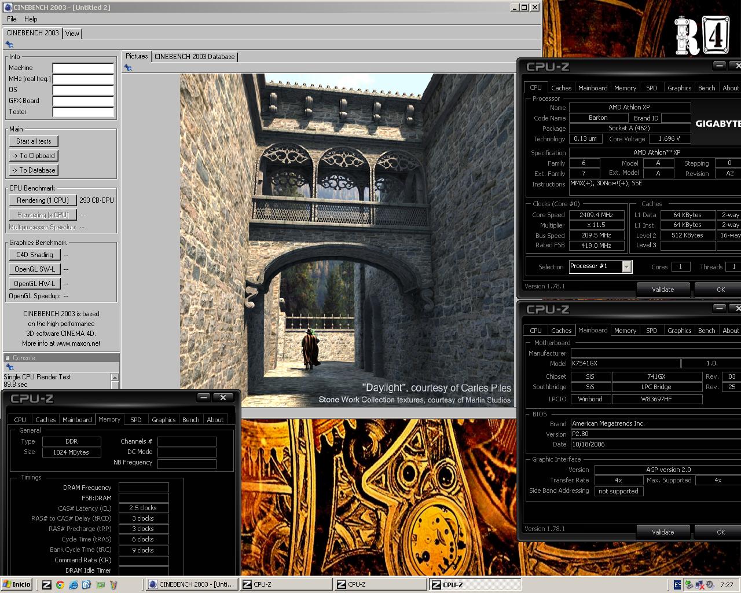Viewport: 741px width, 593px height.
Task: Minimize the CPU-Z Mainboard window
Action: click(719, 308)
